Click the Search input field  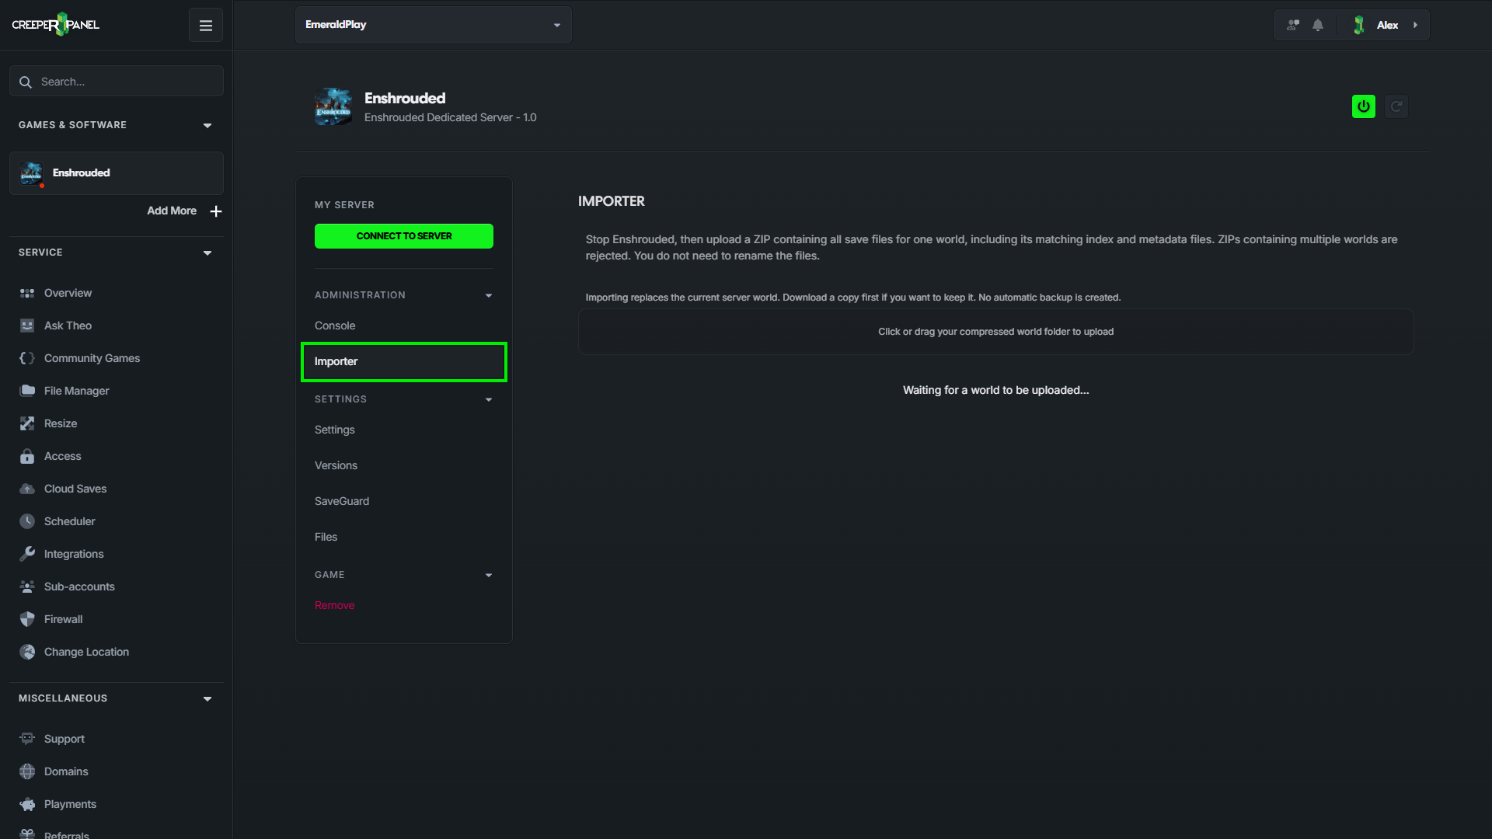click(117, 82)
